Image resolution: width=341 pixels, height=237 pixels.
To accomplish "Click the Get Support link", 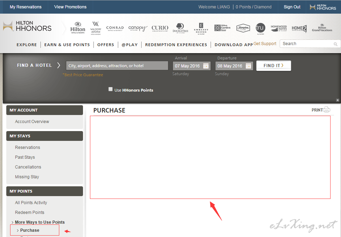I will point(265,44).
